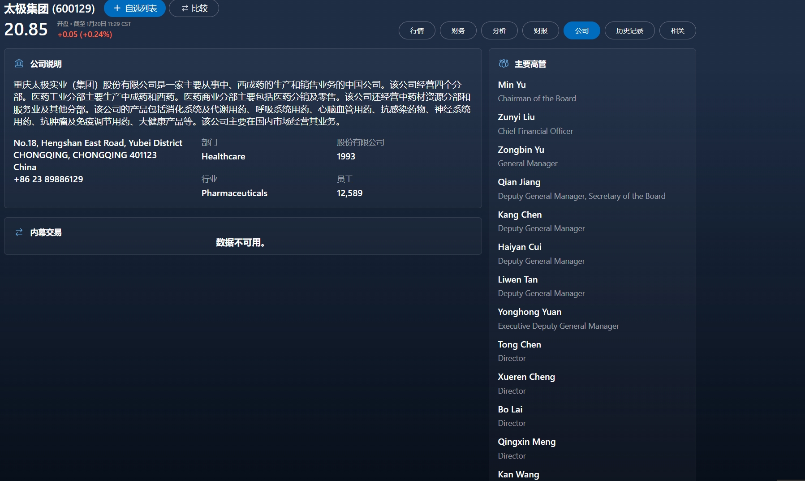This screenshot has width=805, height=481.
Task: Click the stock title 太极集团 (600129)
Action: 49,9
